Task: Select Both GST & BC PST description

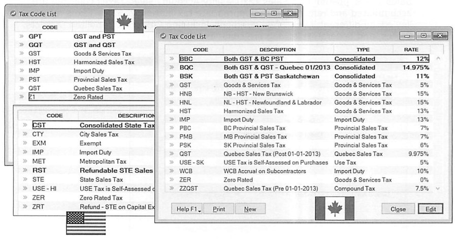Action: point(253,59)
